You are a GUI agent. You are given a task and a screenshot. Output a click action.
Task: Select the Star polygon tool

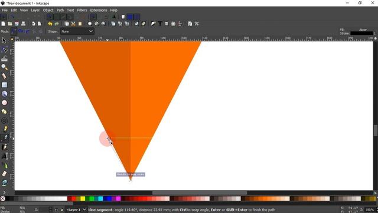(x=4, y=112)
